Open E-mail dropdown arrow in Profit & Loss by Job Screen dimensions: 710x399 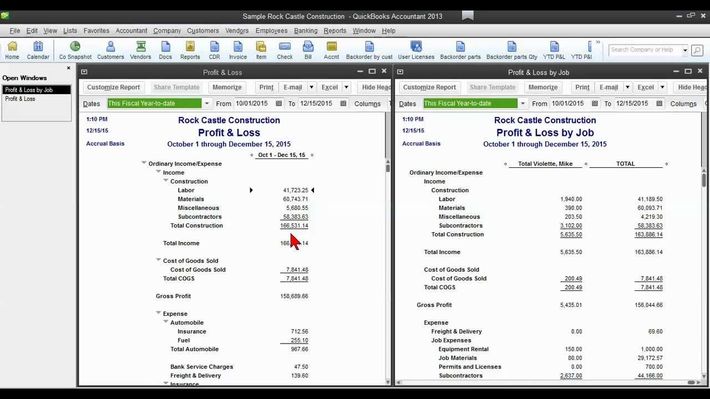pos(628,87)
